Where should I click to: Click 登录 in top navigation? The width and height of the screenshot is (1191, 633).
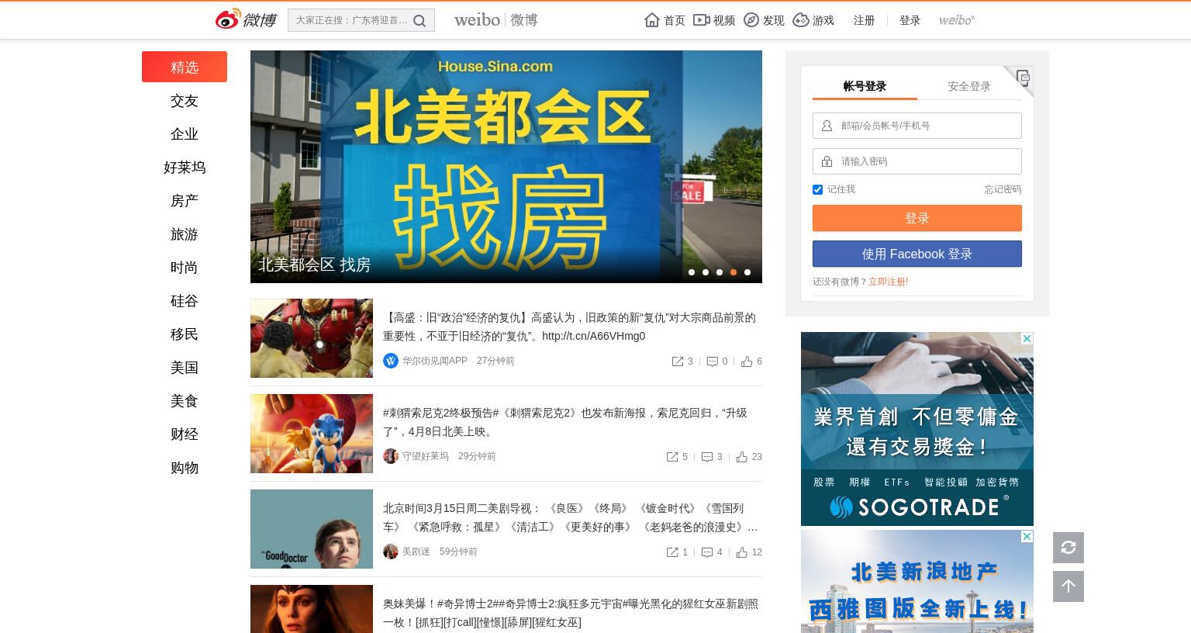910,20
